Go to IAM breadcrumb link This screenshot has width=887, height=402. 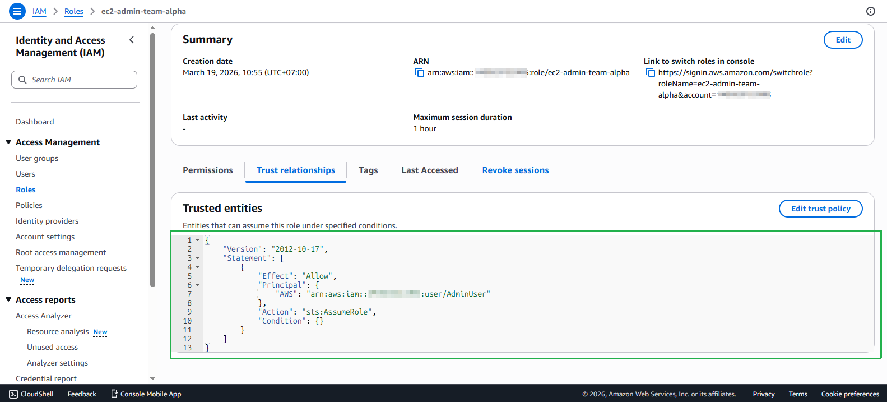tap(39, 11)
